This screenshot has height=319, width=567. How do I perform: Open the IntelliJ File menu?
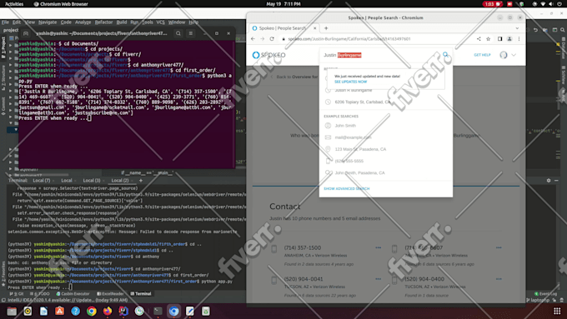coord(5,22)
